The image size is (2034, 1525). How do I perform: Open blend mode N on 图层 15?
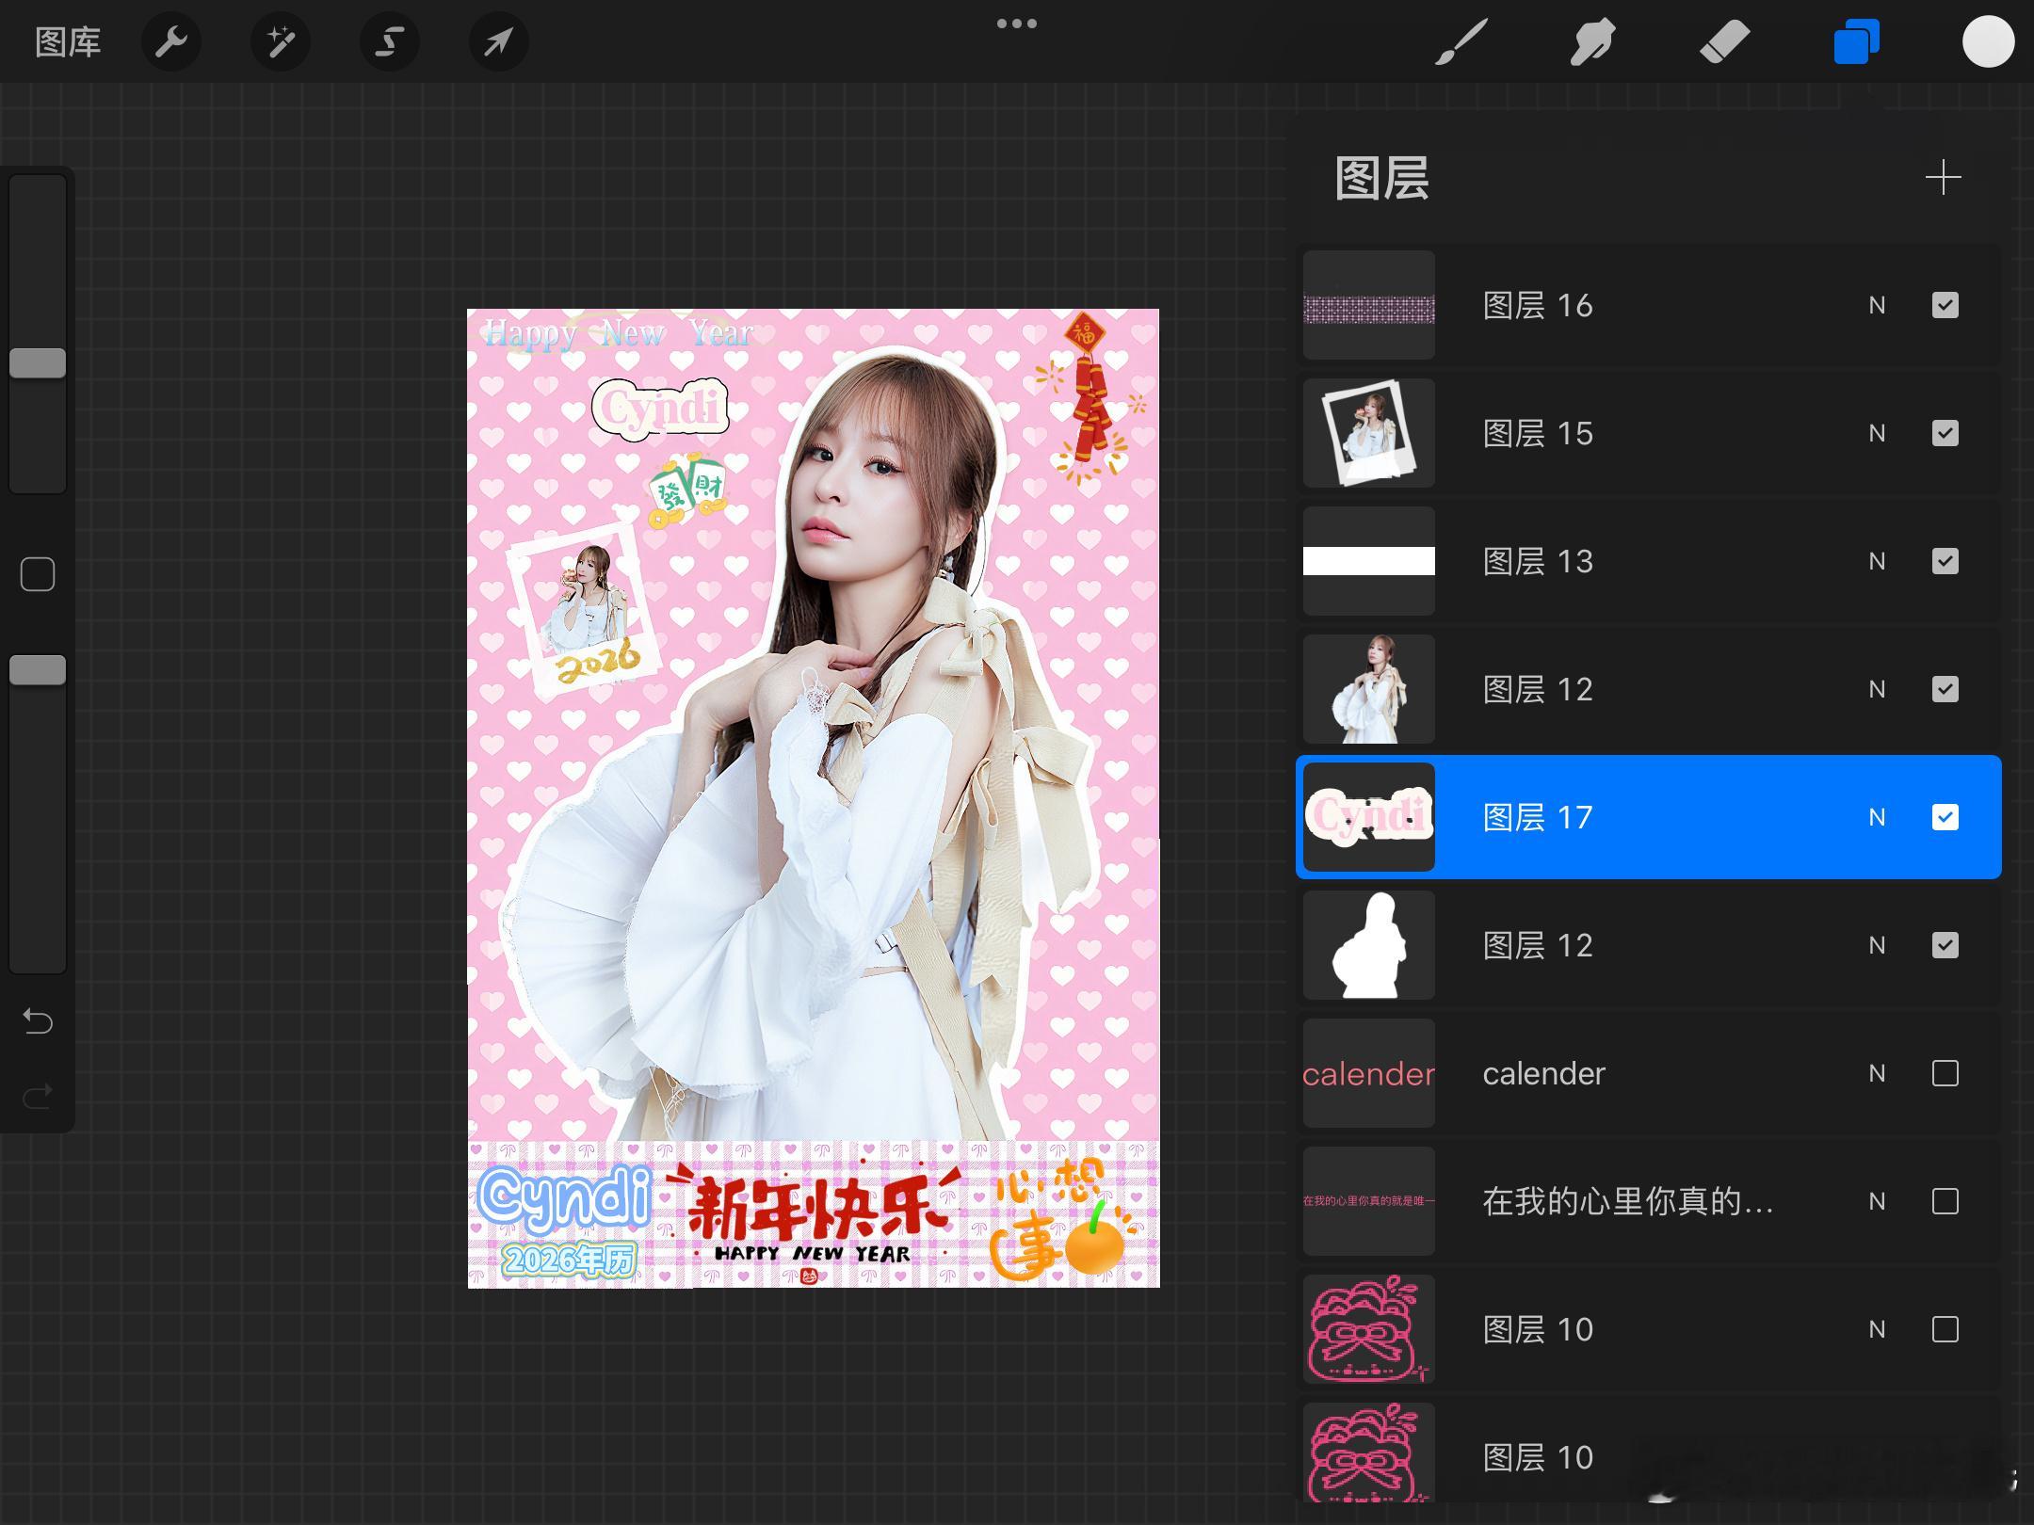pyautogui.click(x=1877, y=433)
